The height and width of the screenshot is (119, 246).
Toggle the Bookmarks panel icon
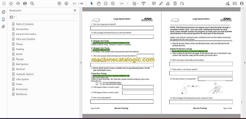[x=4, y=19]
